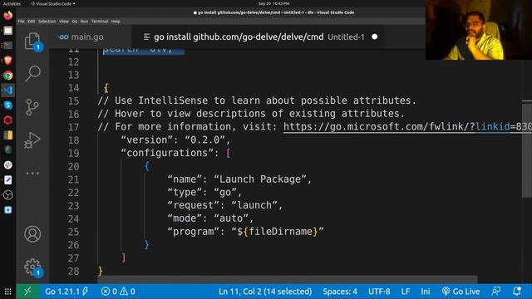The width and height of the screenshot is (532, 299).
Task: Launch Firefox from the Ubuntu dock
Action: tap(7, 15)
